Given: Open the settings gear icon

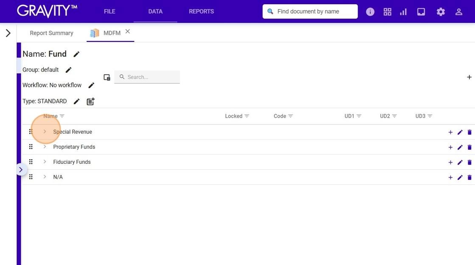Looking at the screenshot, I should click(x=441, y=12).
